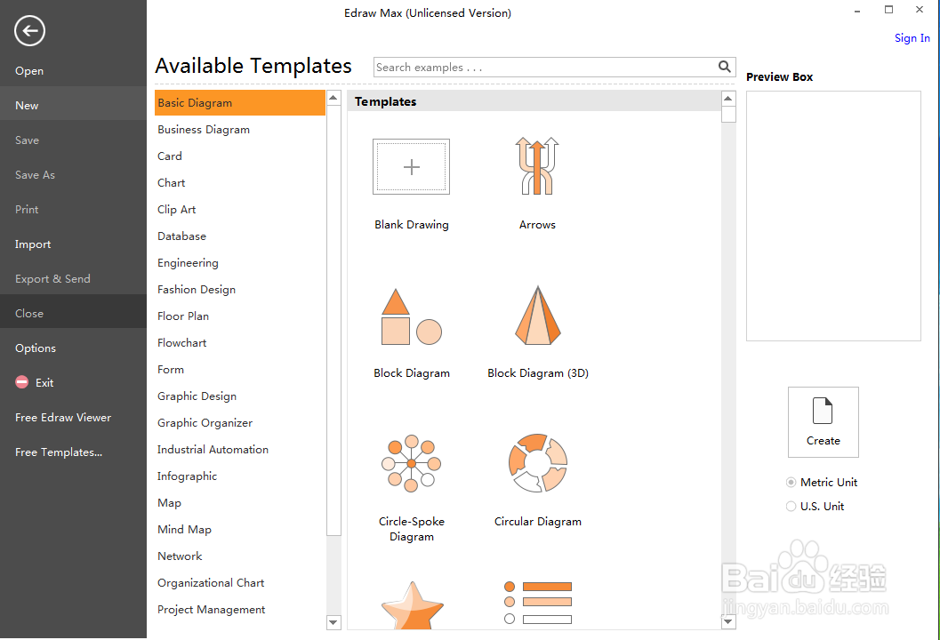Select the bulleted list bars template icon
Screen dimensions: 940x640
point(538,603)
